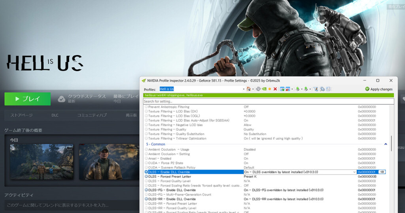The height and width of the screenshot is (213, 405).
Task: Open the DLSS Enable DLL Override value dropdown
Action: click(354, 172)
